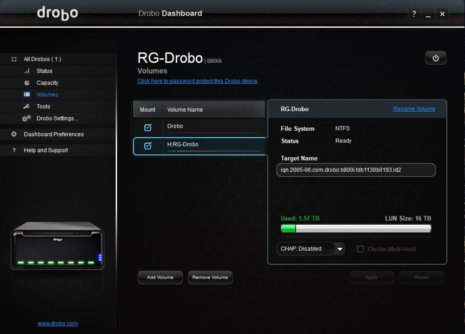This screenshot has width=465, height=334.
Task: Click the Target Name input field
Action: (x=356, y=170)
